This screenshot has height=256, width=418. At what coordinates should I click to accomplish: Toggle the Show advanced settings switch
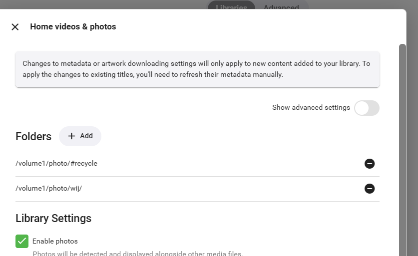click(367, 108)
